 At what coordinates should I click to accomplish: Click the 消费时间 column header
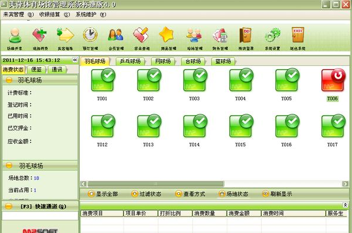coord(294,213)
